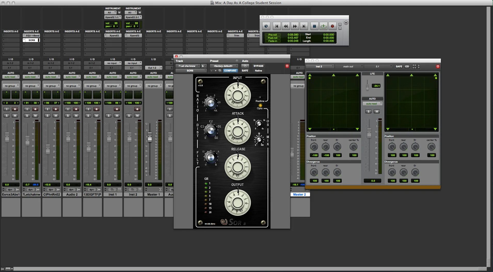This screenshot has height=272, width=493.
Task: Click the red target icon in SOR8 plugin window
Action: tap(287, 66)
